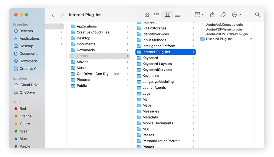Select the Internet Plug-Ins folder

pos(165,52)
